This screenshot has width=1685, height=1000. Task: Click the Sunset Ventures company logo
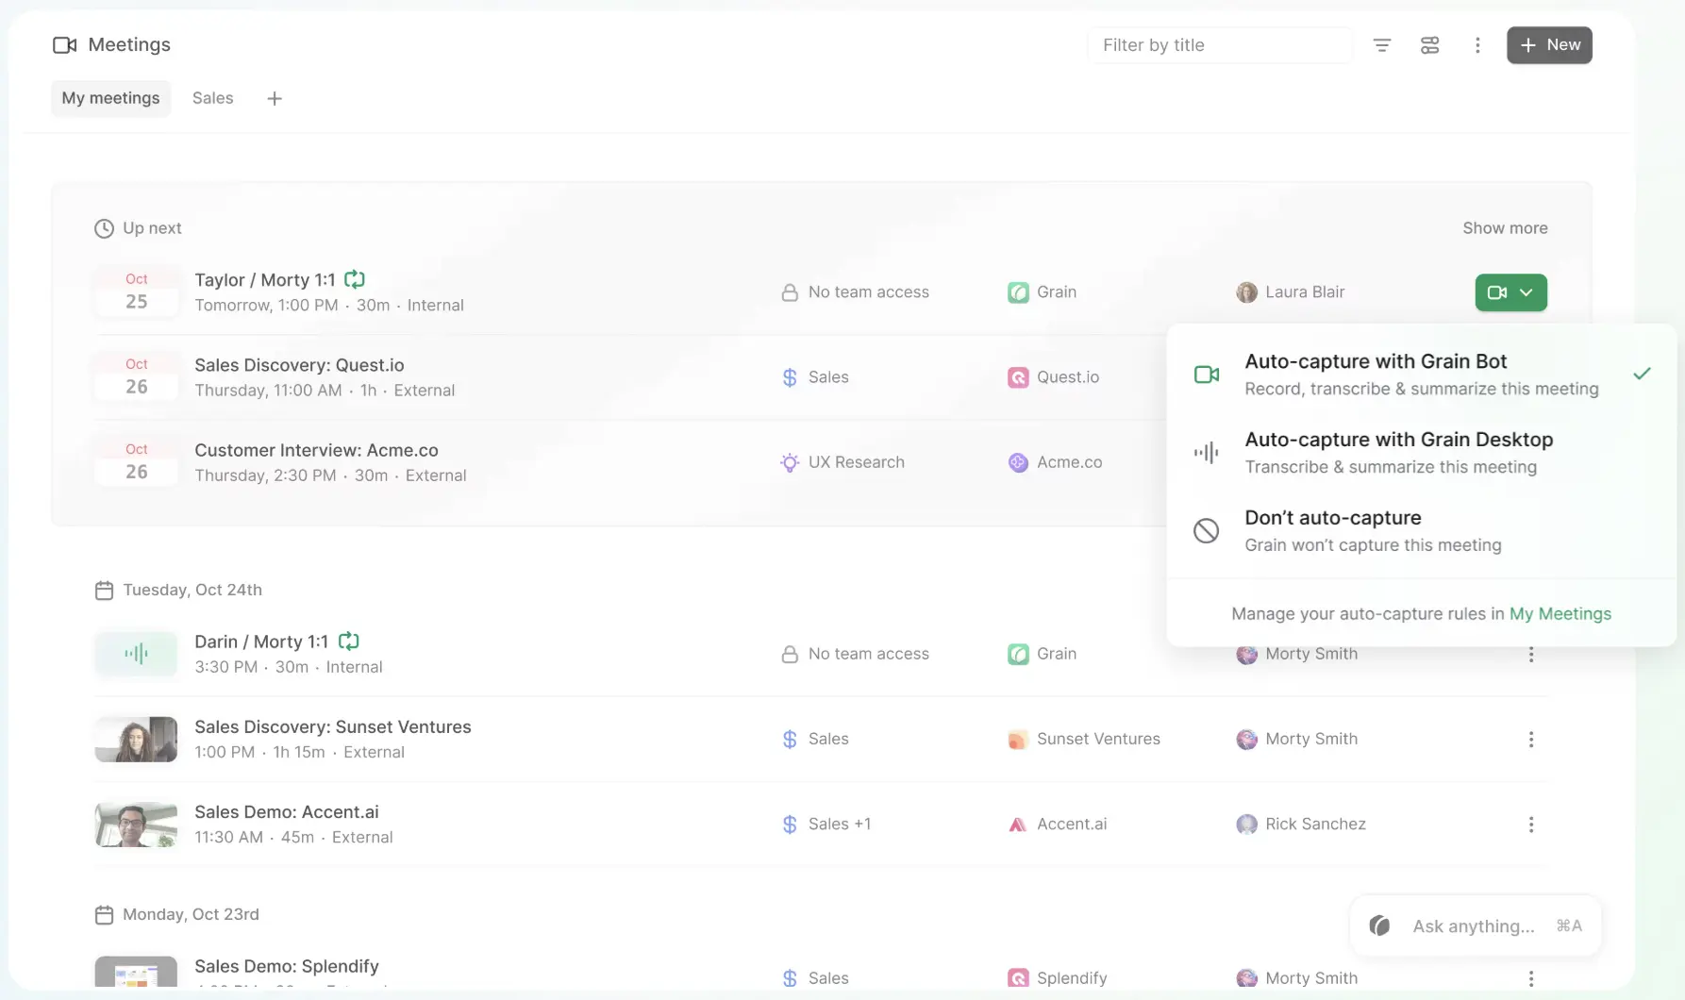tap(1018, 740)
